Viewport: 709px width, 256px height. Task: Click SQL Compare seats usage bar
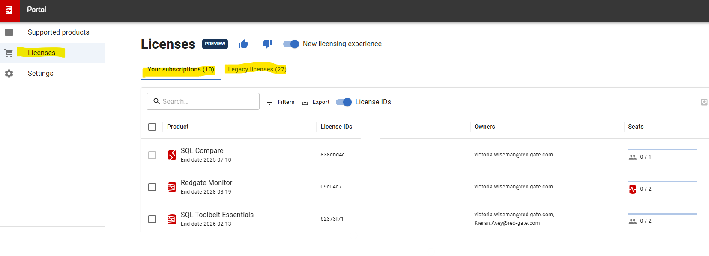pyautogui.click(x=663, y=150)
